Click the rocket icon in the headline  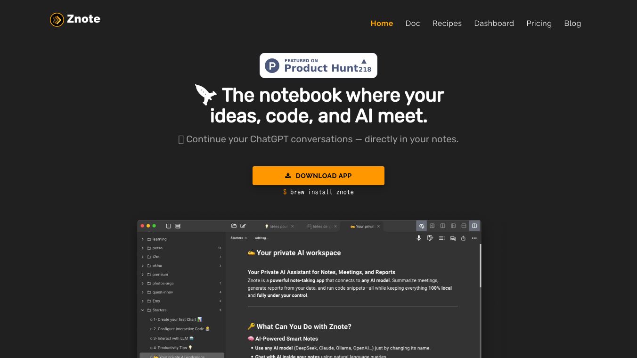pos(206,95)
